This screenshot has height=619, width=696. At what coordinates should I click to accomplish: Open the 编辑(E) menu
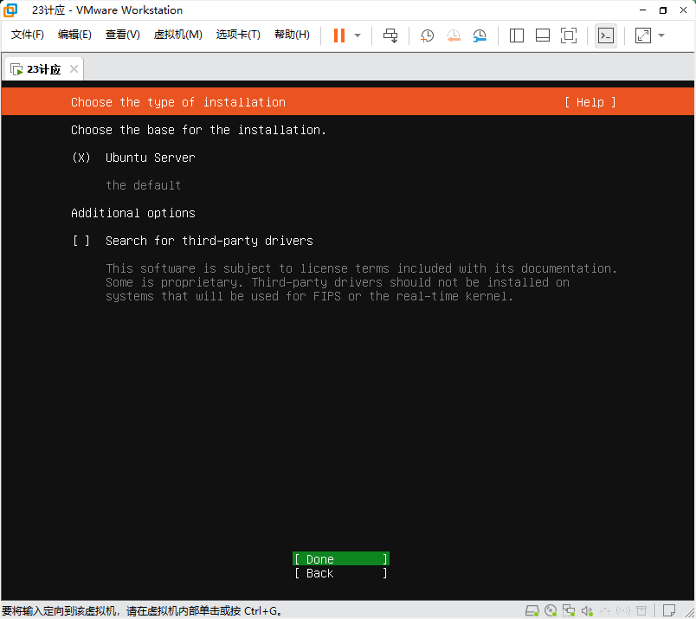[74, 35]
